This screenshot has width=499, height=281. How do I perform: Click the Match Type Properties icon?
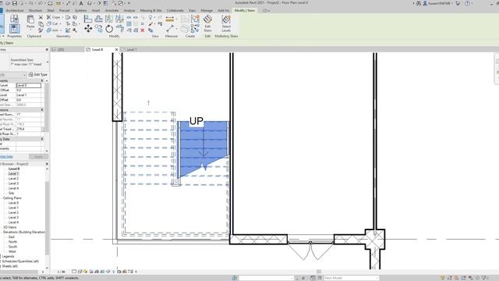coord(41,30)
